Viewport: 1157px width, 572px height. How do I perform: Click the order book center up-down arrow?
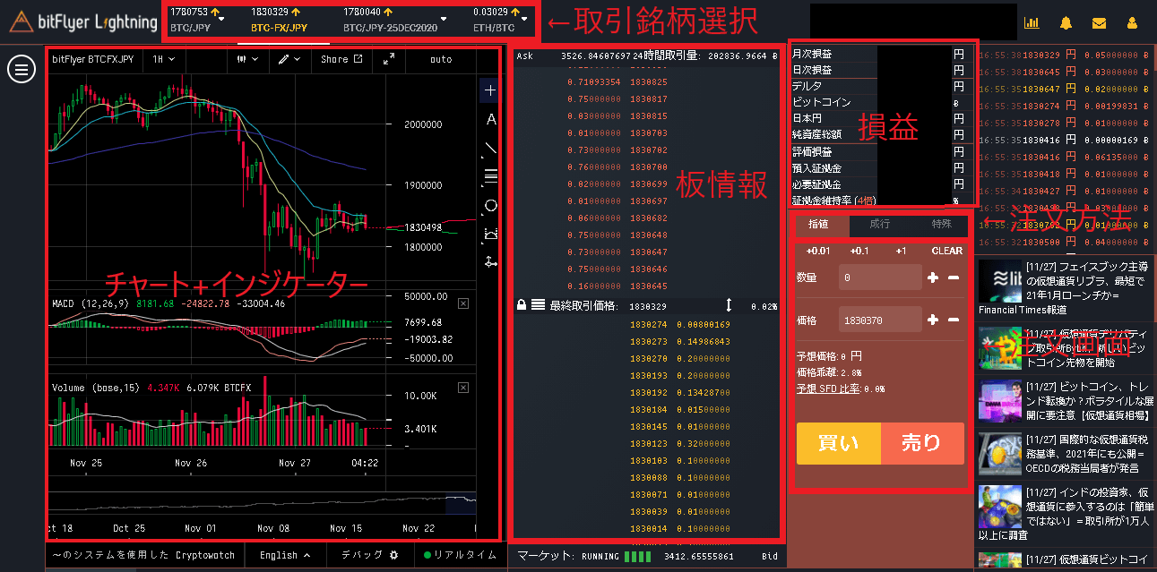(x=729, y=305)
